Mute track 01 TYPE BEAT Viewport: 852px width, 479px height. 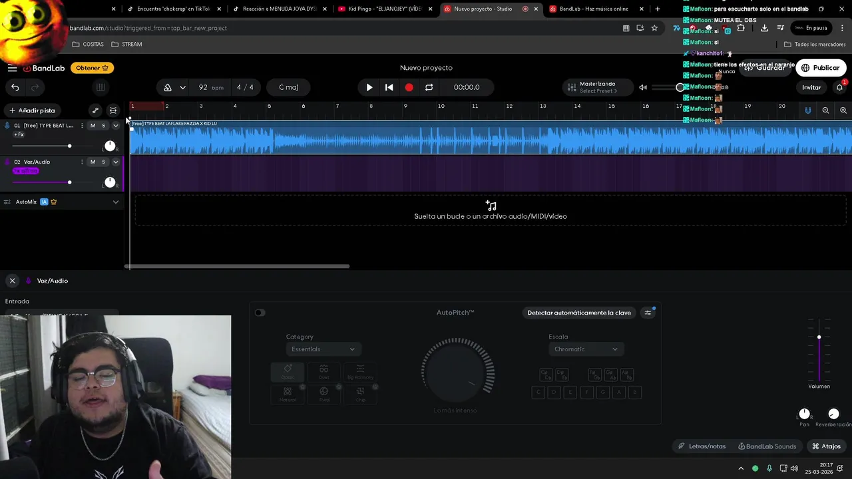(x=93, y=126)
